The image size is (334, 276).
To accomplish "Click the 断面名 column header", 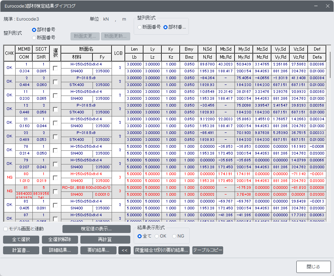I will click(x=86, y=49).
